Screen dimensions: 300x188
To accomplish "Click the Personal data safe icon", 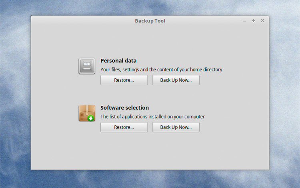I will (x=87, y=66).
